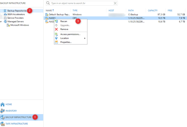Select the Default Backup Rep... row name
Image resolution: width=187 pixels, height=127 pixels.
coord(59,15)
